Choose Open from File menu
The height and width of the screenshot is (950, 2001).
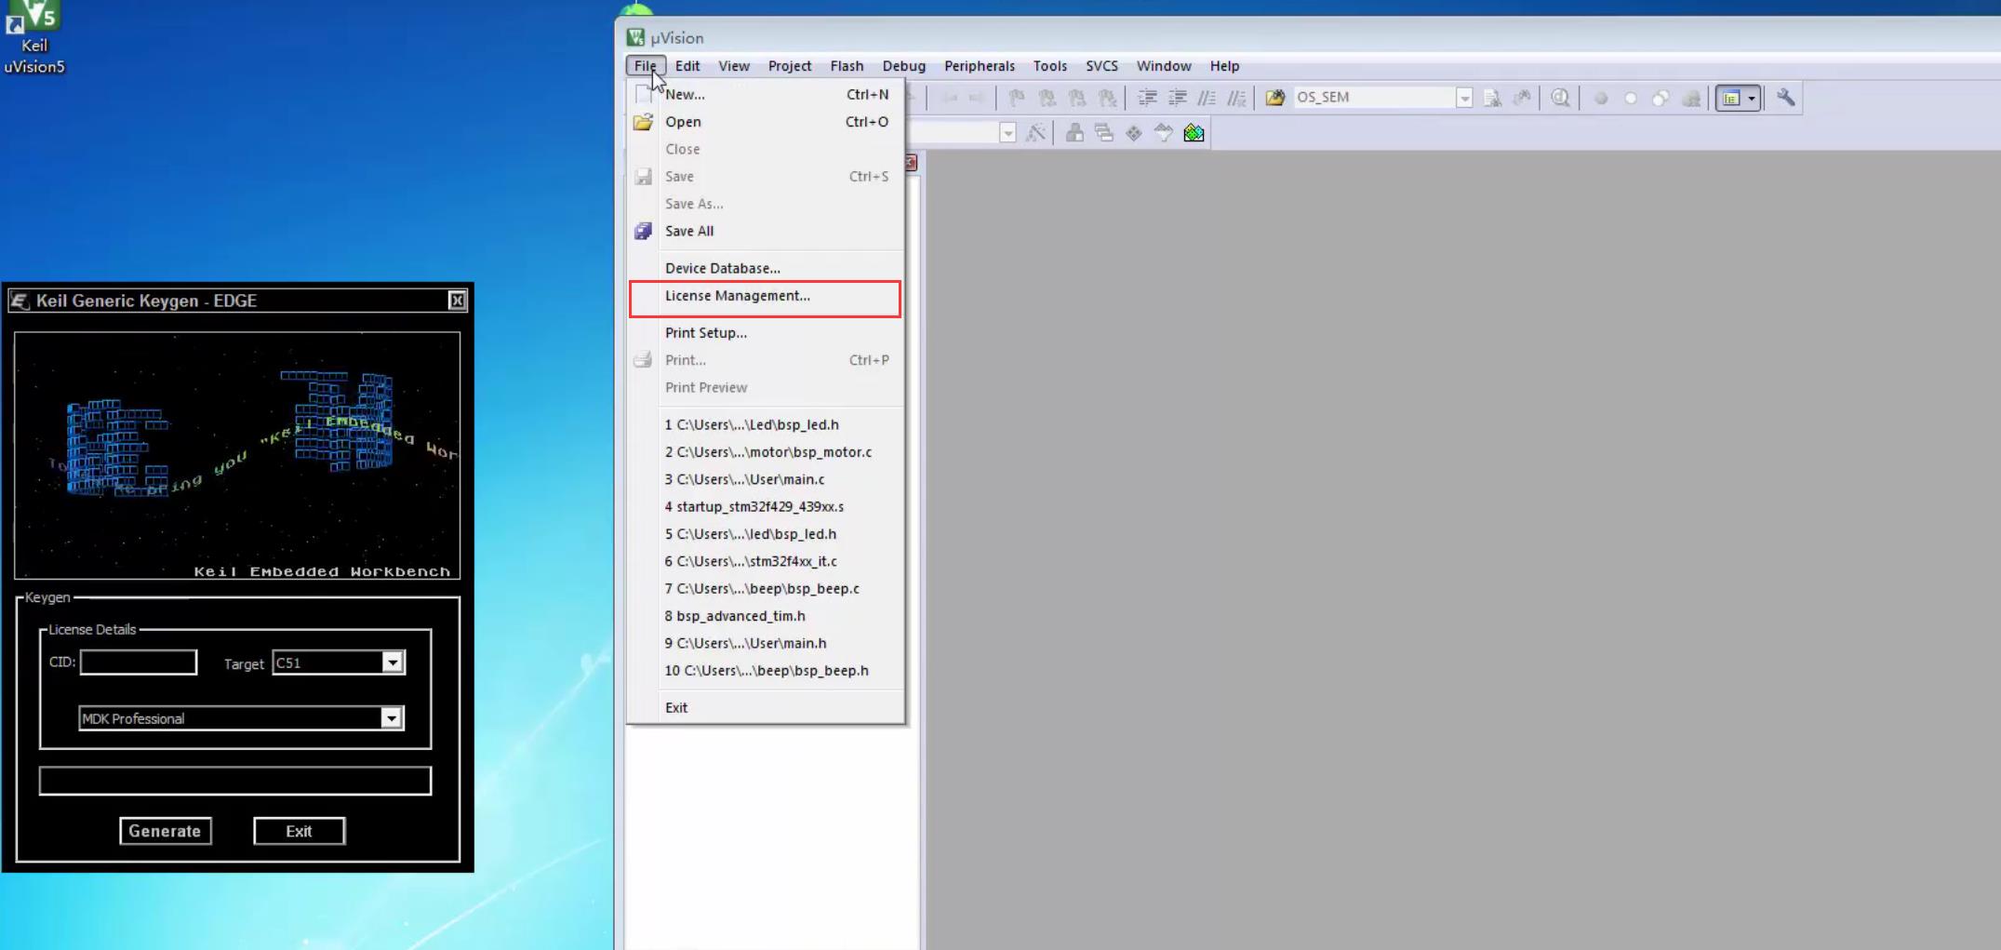765,122
